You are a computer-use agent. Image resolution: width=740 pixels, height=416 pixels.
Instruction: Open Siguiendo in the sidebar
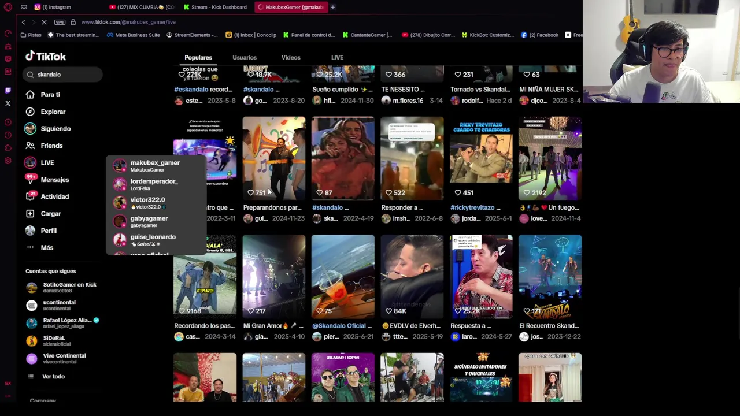coord(49,129)
